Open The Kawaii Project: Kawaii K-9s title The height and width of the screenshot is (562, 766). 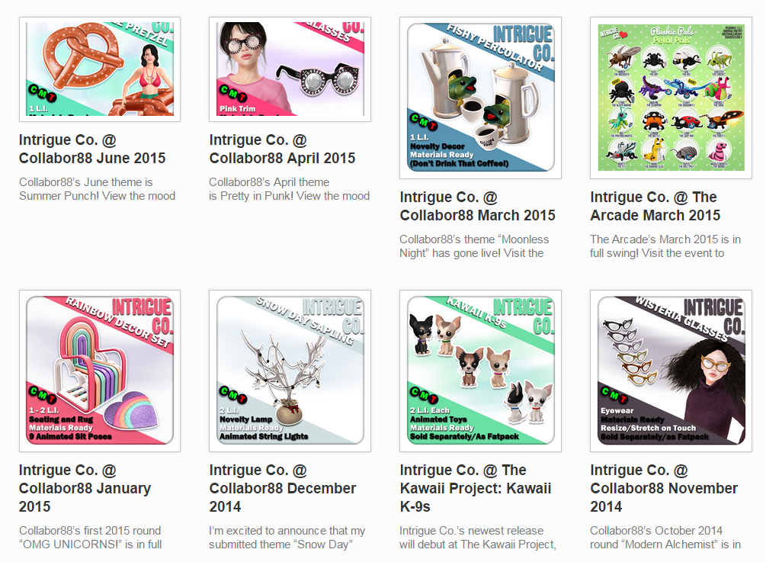[476, 488]
